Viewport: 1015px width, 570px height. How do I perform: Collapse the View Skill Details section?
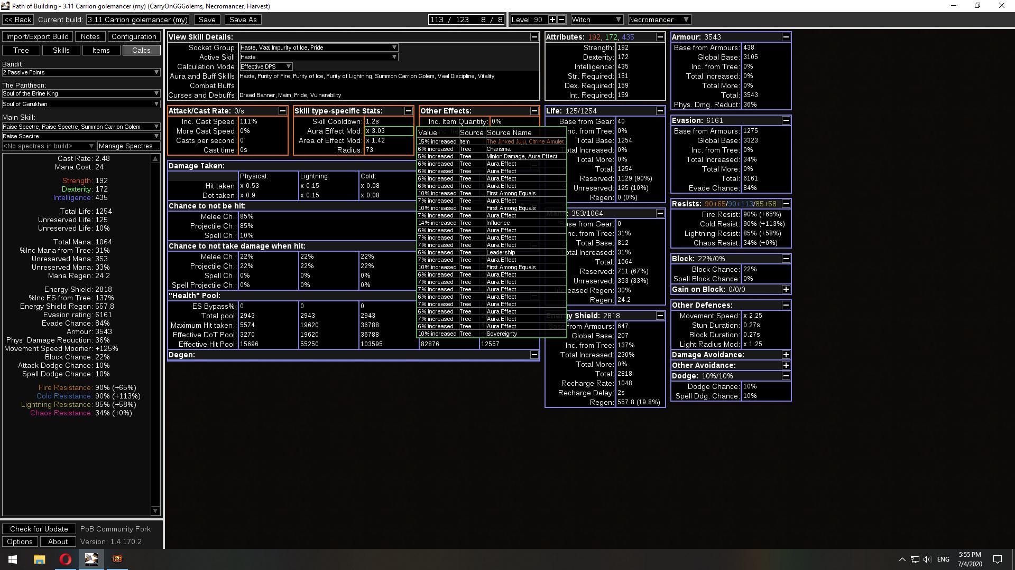coord(534,37)
